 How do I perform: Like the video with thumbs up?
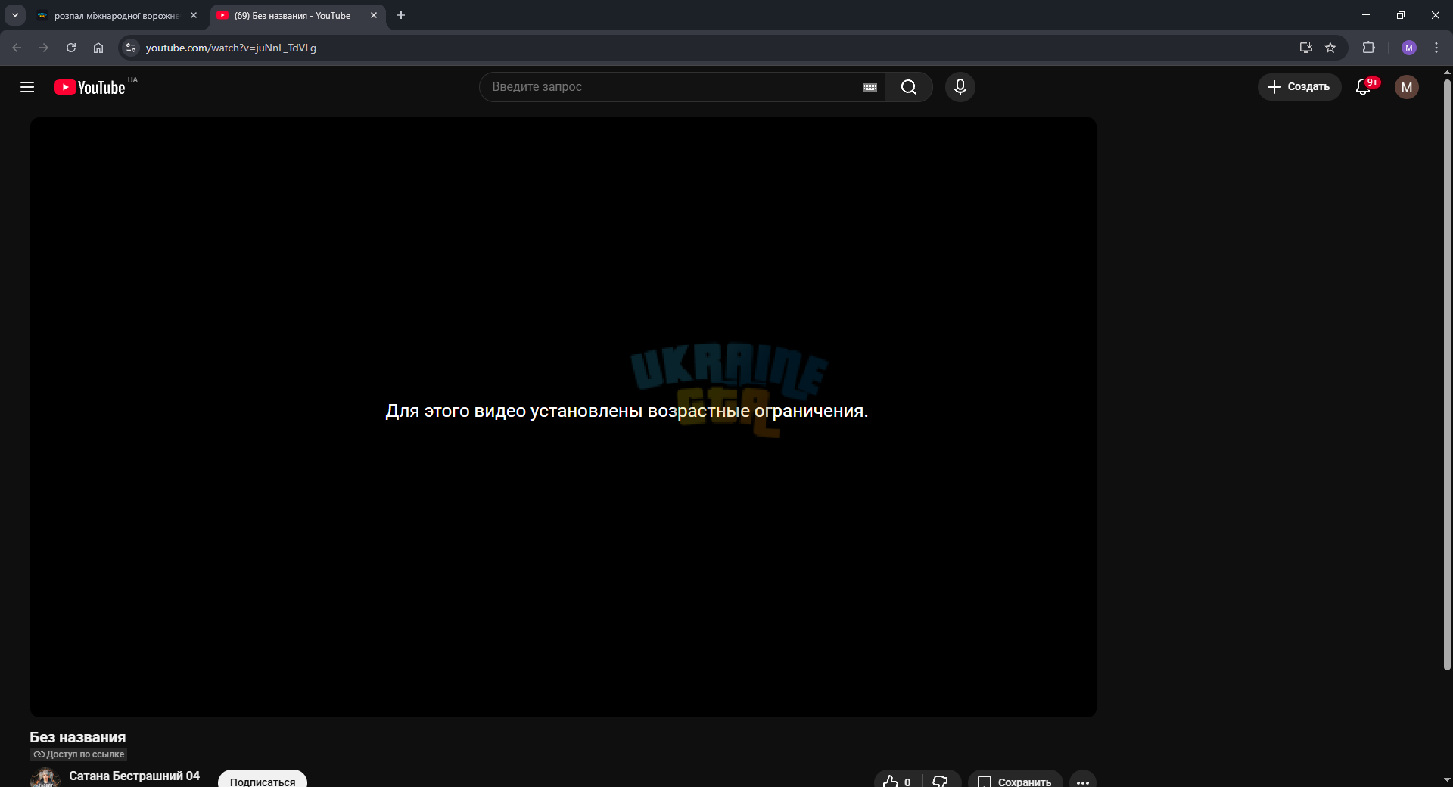point(898,780)
